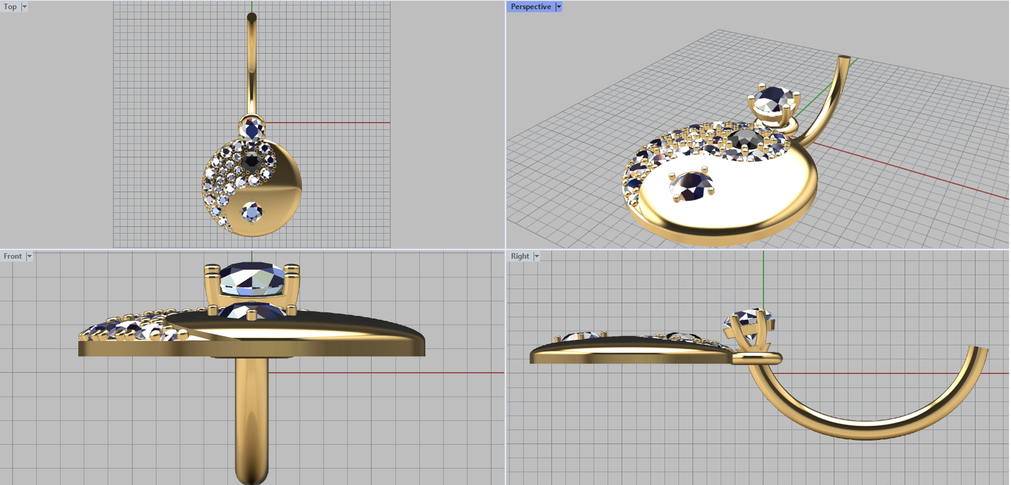Click the Perspective viewport title label
The image size is (1011, 485).
coord(530,7)
